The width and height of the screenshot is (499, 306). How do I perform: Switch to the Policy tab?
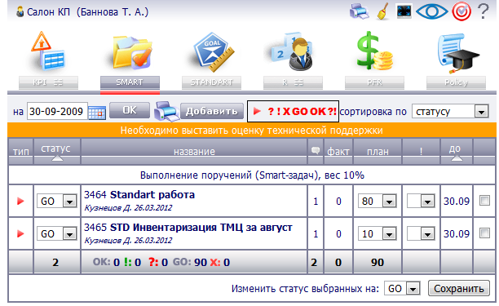coord(456,82)
